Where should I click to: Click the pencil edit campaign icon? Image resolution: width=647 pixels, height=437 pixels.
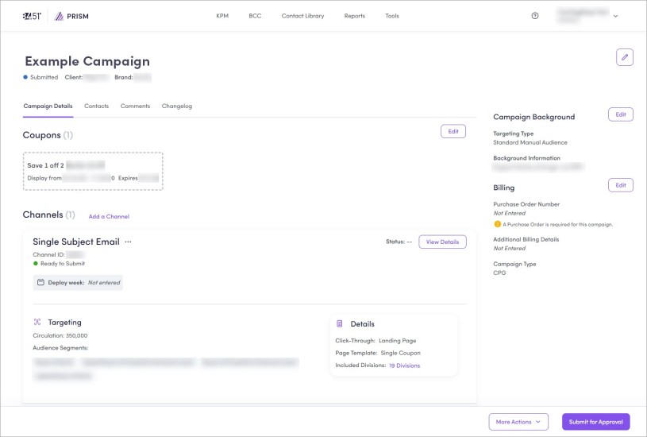tap(624, 57)
